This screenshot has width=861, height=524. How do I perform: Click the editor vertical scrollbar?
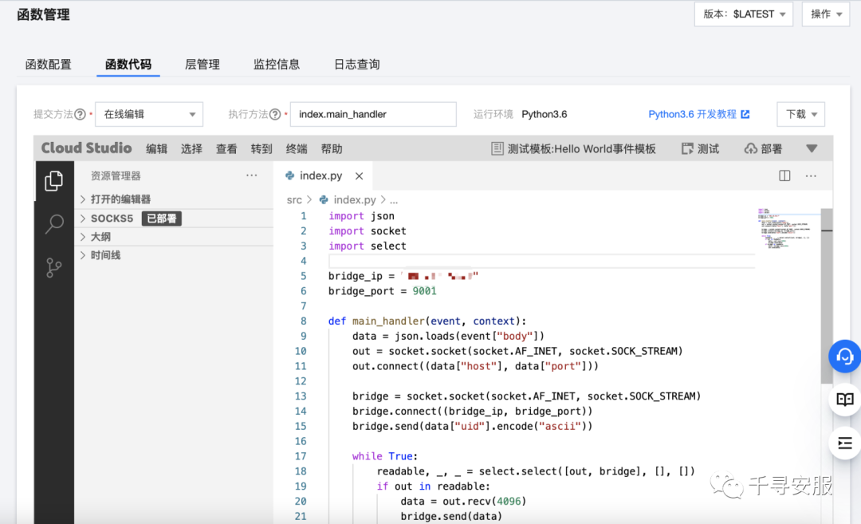coord(827,297)
